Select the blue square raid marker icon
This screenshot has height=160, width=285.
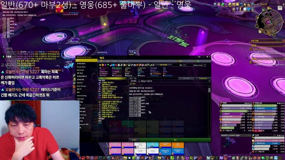[x=113, y=65]
